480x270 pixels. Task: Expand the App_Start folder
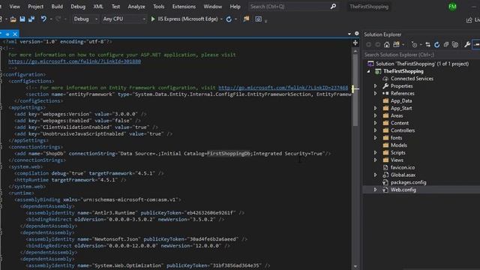click(x=376, y=108)
